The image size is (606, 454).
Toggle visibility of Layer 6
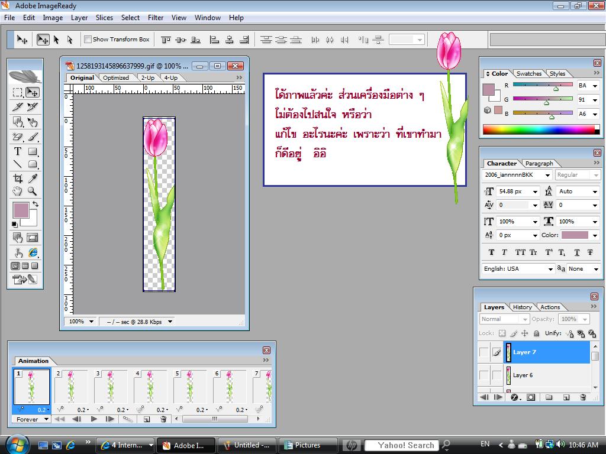[x=484, y=375]
